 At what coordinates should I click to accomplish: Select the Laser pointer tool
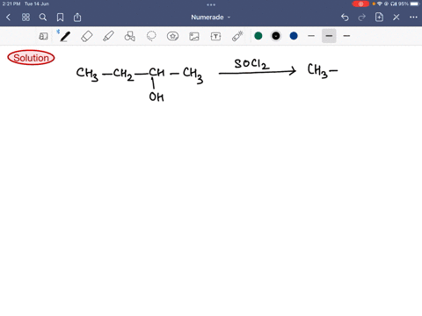click(237, 36)
